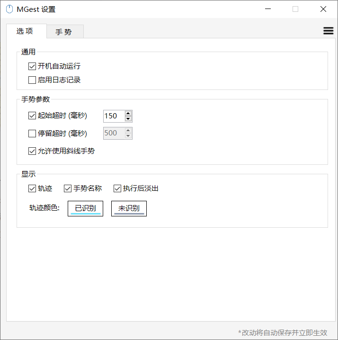Switch to the 手势 tab
The width and height of the screenshot is (338, 340).
pos(65,32)
